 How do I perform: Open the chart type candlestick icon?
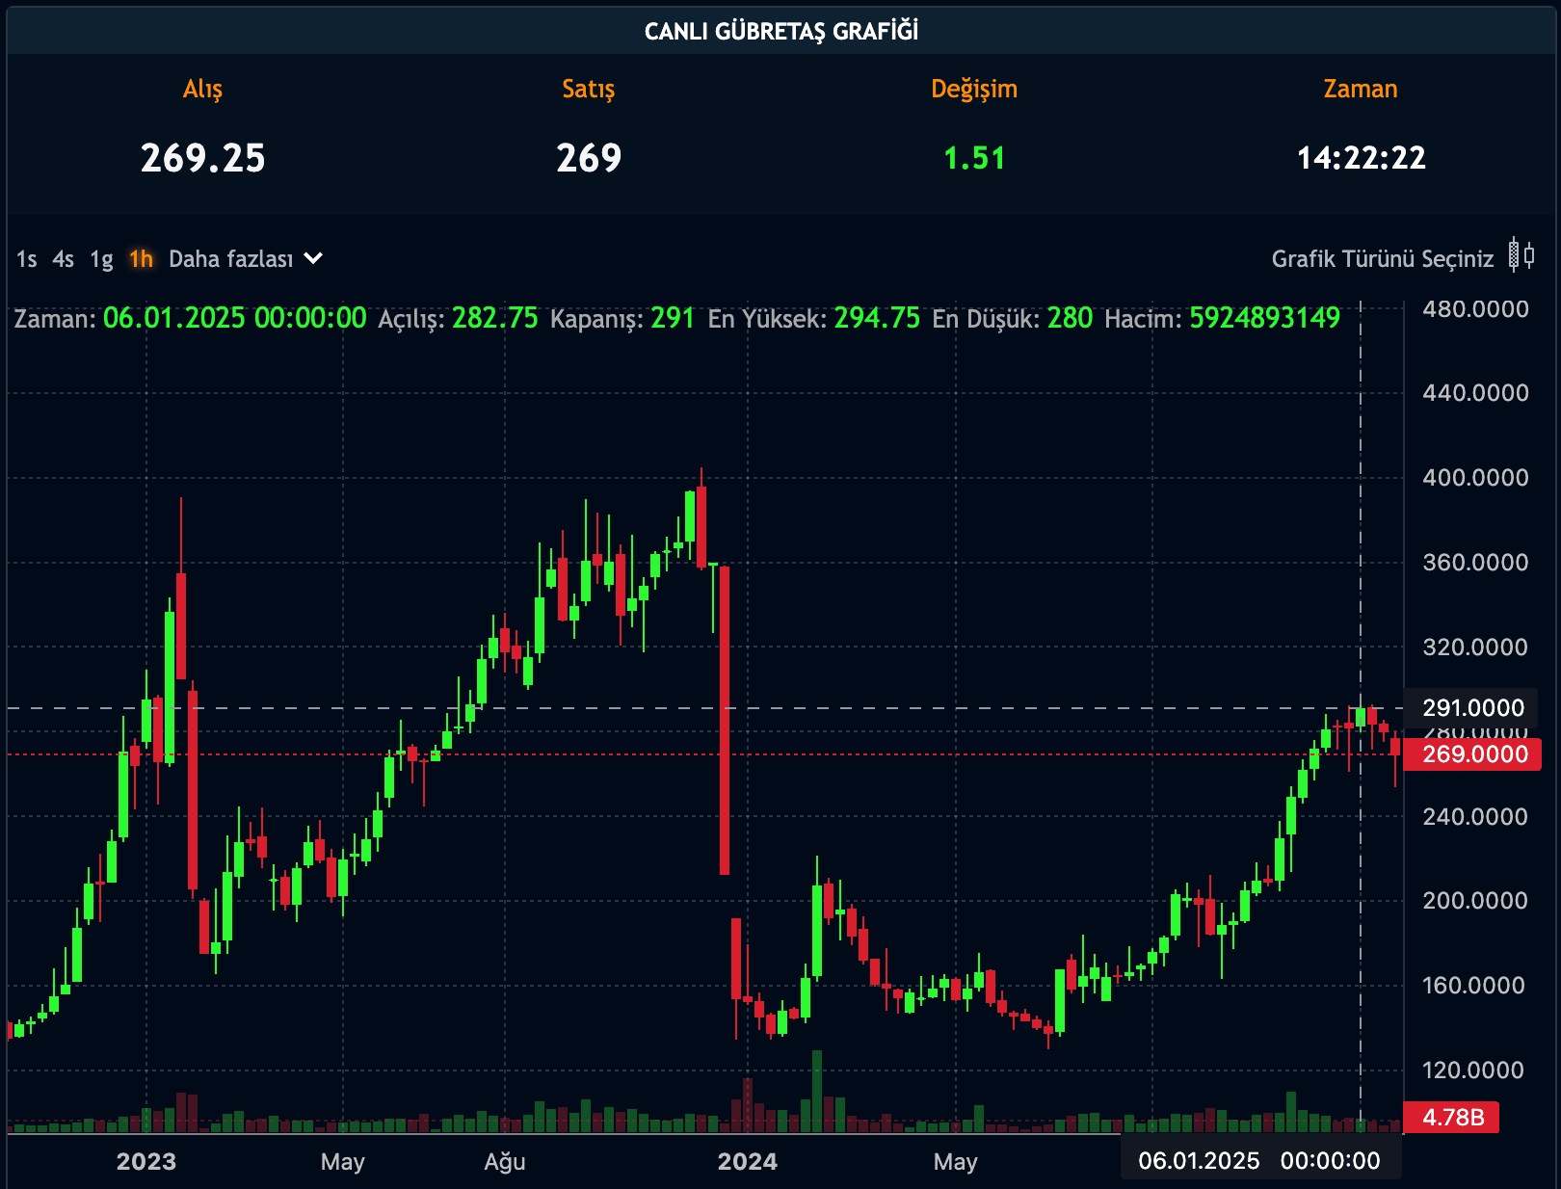tap(1521, 256)
